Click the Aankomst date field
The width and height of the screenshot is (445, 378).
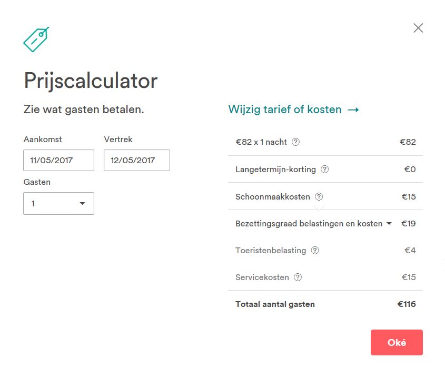[x=58, y=161]
